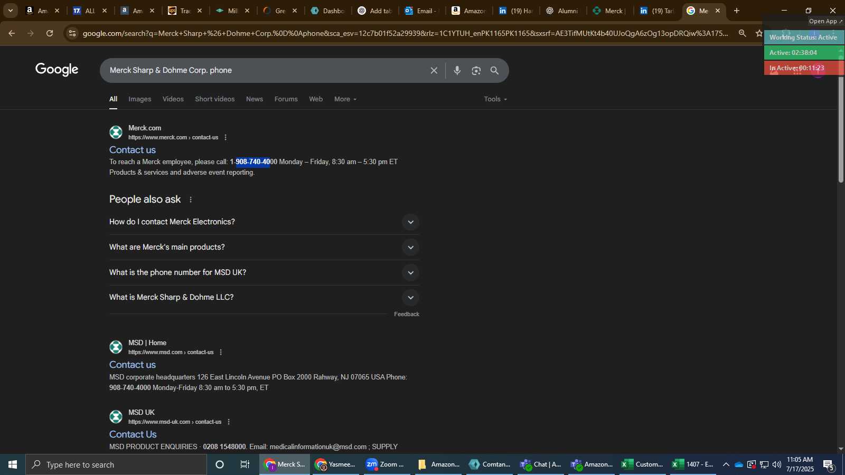Switch to News results tab
Viewport: 845px width, 475px height.
coord(255,99)
